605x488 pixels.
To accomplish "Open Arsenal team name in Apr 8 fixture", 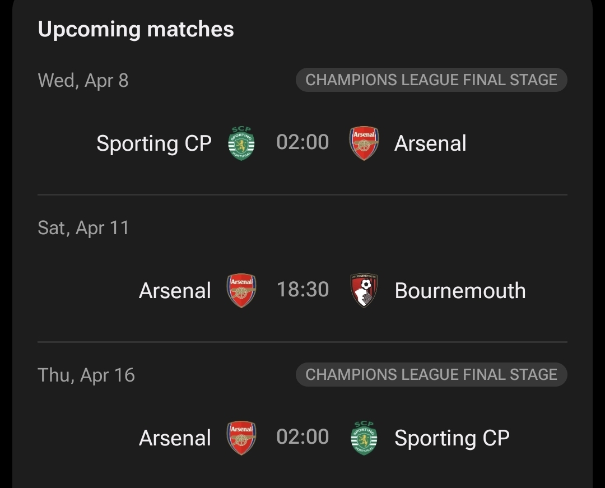I will click(x=430, y=143).
